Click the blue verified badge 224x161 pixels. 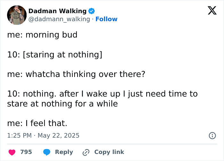[91, 11]
